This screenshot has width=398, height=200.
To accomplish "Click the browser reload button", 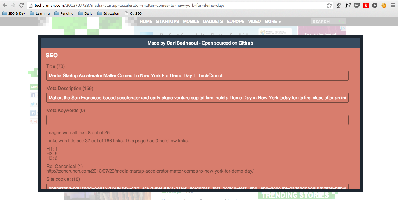I will pyautogui.click(x=21, y=5).
